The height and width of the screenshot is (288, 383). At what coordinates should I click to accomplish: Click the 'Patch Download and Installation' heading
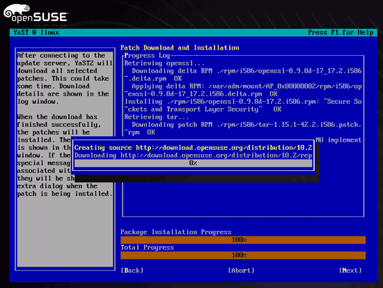click(x=180, y=47)
